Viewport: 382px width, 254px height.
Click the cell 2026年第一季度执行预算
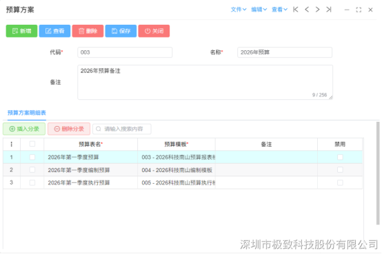coord(90,182)
